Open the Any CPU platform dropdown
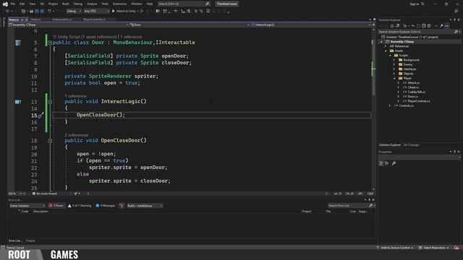Viewport: 463px width, 260px height. pos(96,12)
